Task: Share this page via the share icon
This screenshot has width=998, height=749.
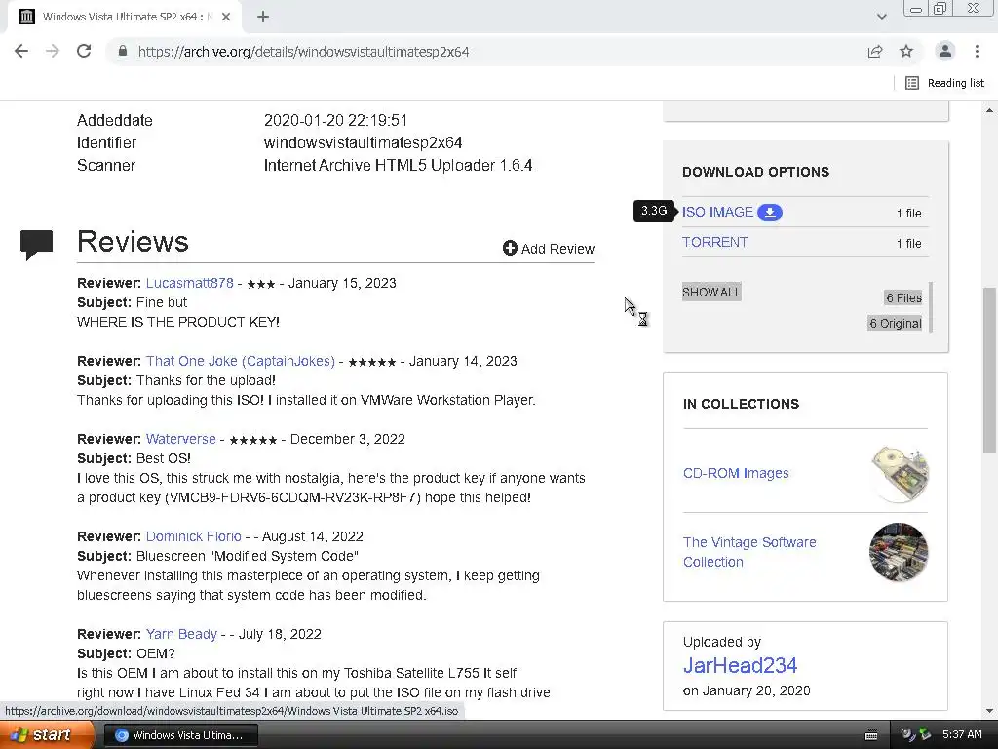Action: [x=875, y=52]
